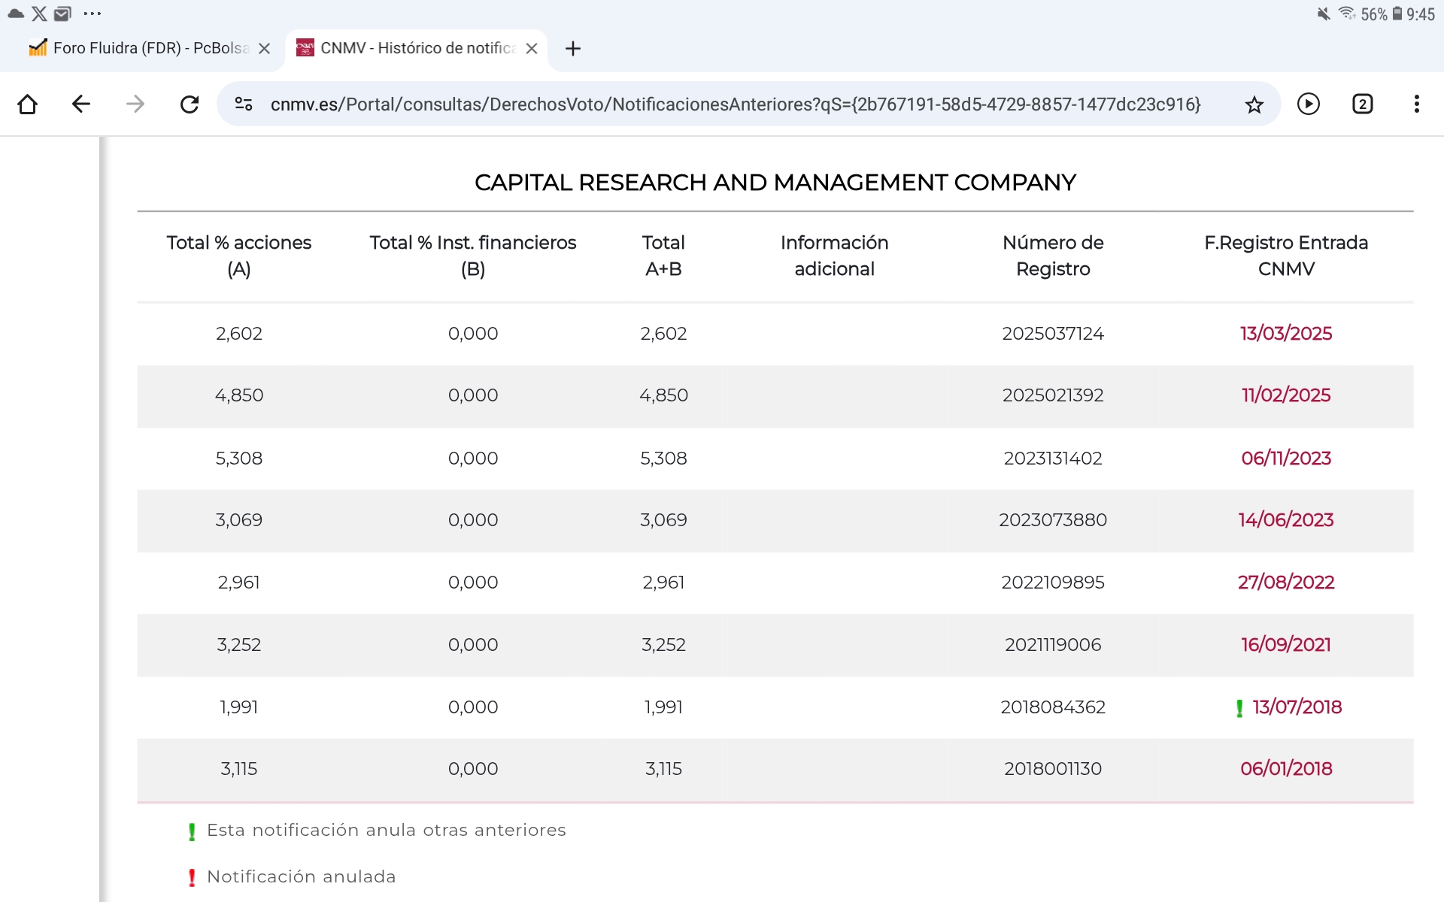Image resolution: width=1444 pixels, height=902 pixels.
Task: Click the Total % Inst. financieros header
Action: click(473, 256)
